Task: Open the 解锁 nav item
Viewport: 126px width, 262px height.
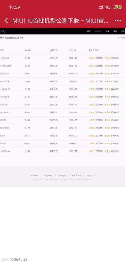Action: (x=115, y=31)
